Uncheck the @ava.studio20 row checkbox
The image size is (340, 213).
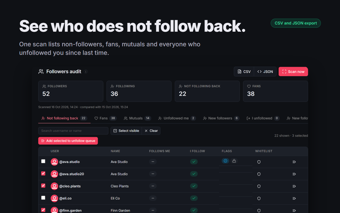click(43, 174)
